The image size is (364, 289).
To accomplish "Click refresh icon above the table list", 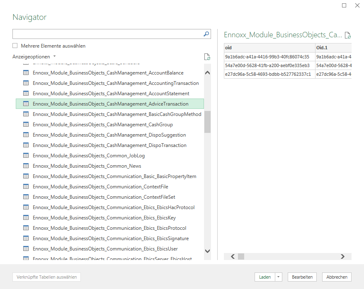I will coord(207,57).
